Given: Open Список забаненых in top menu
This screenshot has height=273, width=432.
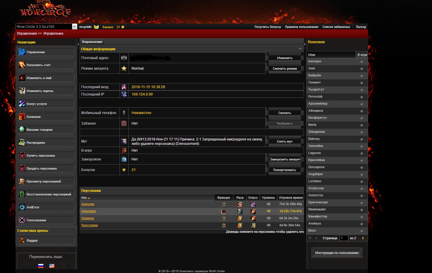Looking at the screenshot, I should pos(336,27).
